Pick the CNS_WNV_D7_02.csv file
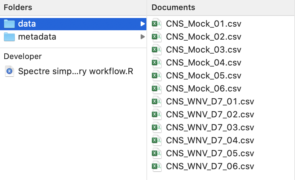 coord(210,114)
